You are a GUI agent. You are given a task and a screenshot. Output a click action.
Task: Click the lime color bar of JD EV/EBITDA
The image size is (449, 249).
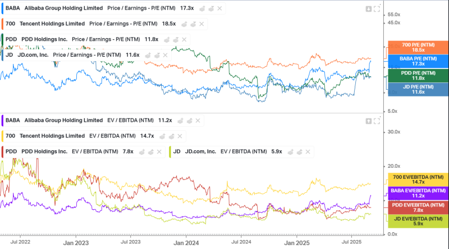coord(170,151)
